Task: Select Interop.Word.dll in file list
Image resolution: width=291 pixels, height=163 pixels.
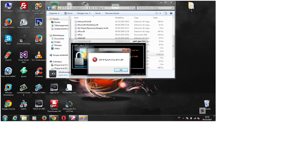Action: (x=84, y=22)
